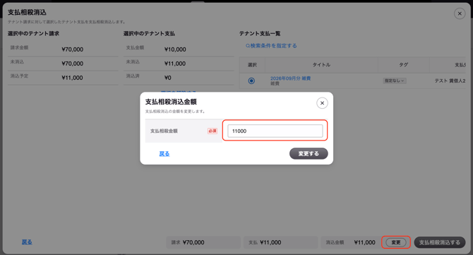Click the 支払相殺消込する button
This screenshot has height=255, width=473.
pos(440,242)
